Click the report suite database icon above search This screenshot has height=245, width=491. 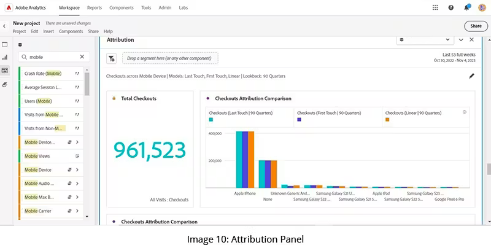(20, 45)
